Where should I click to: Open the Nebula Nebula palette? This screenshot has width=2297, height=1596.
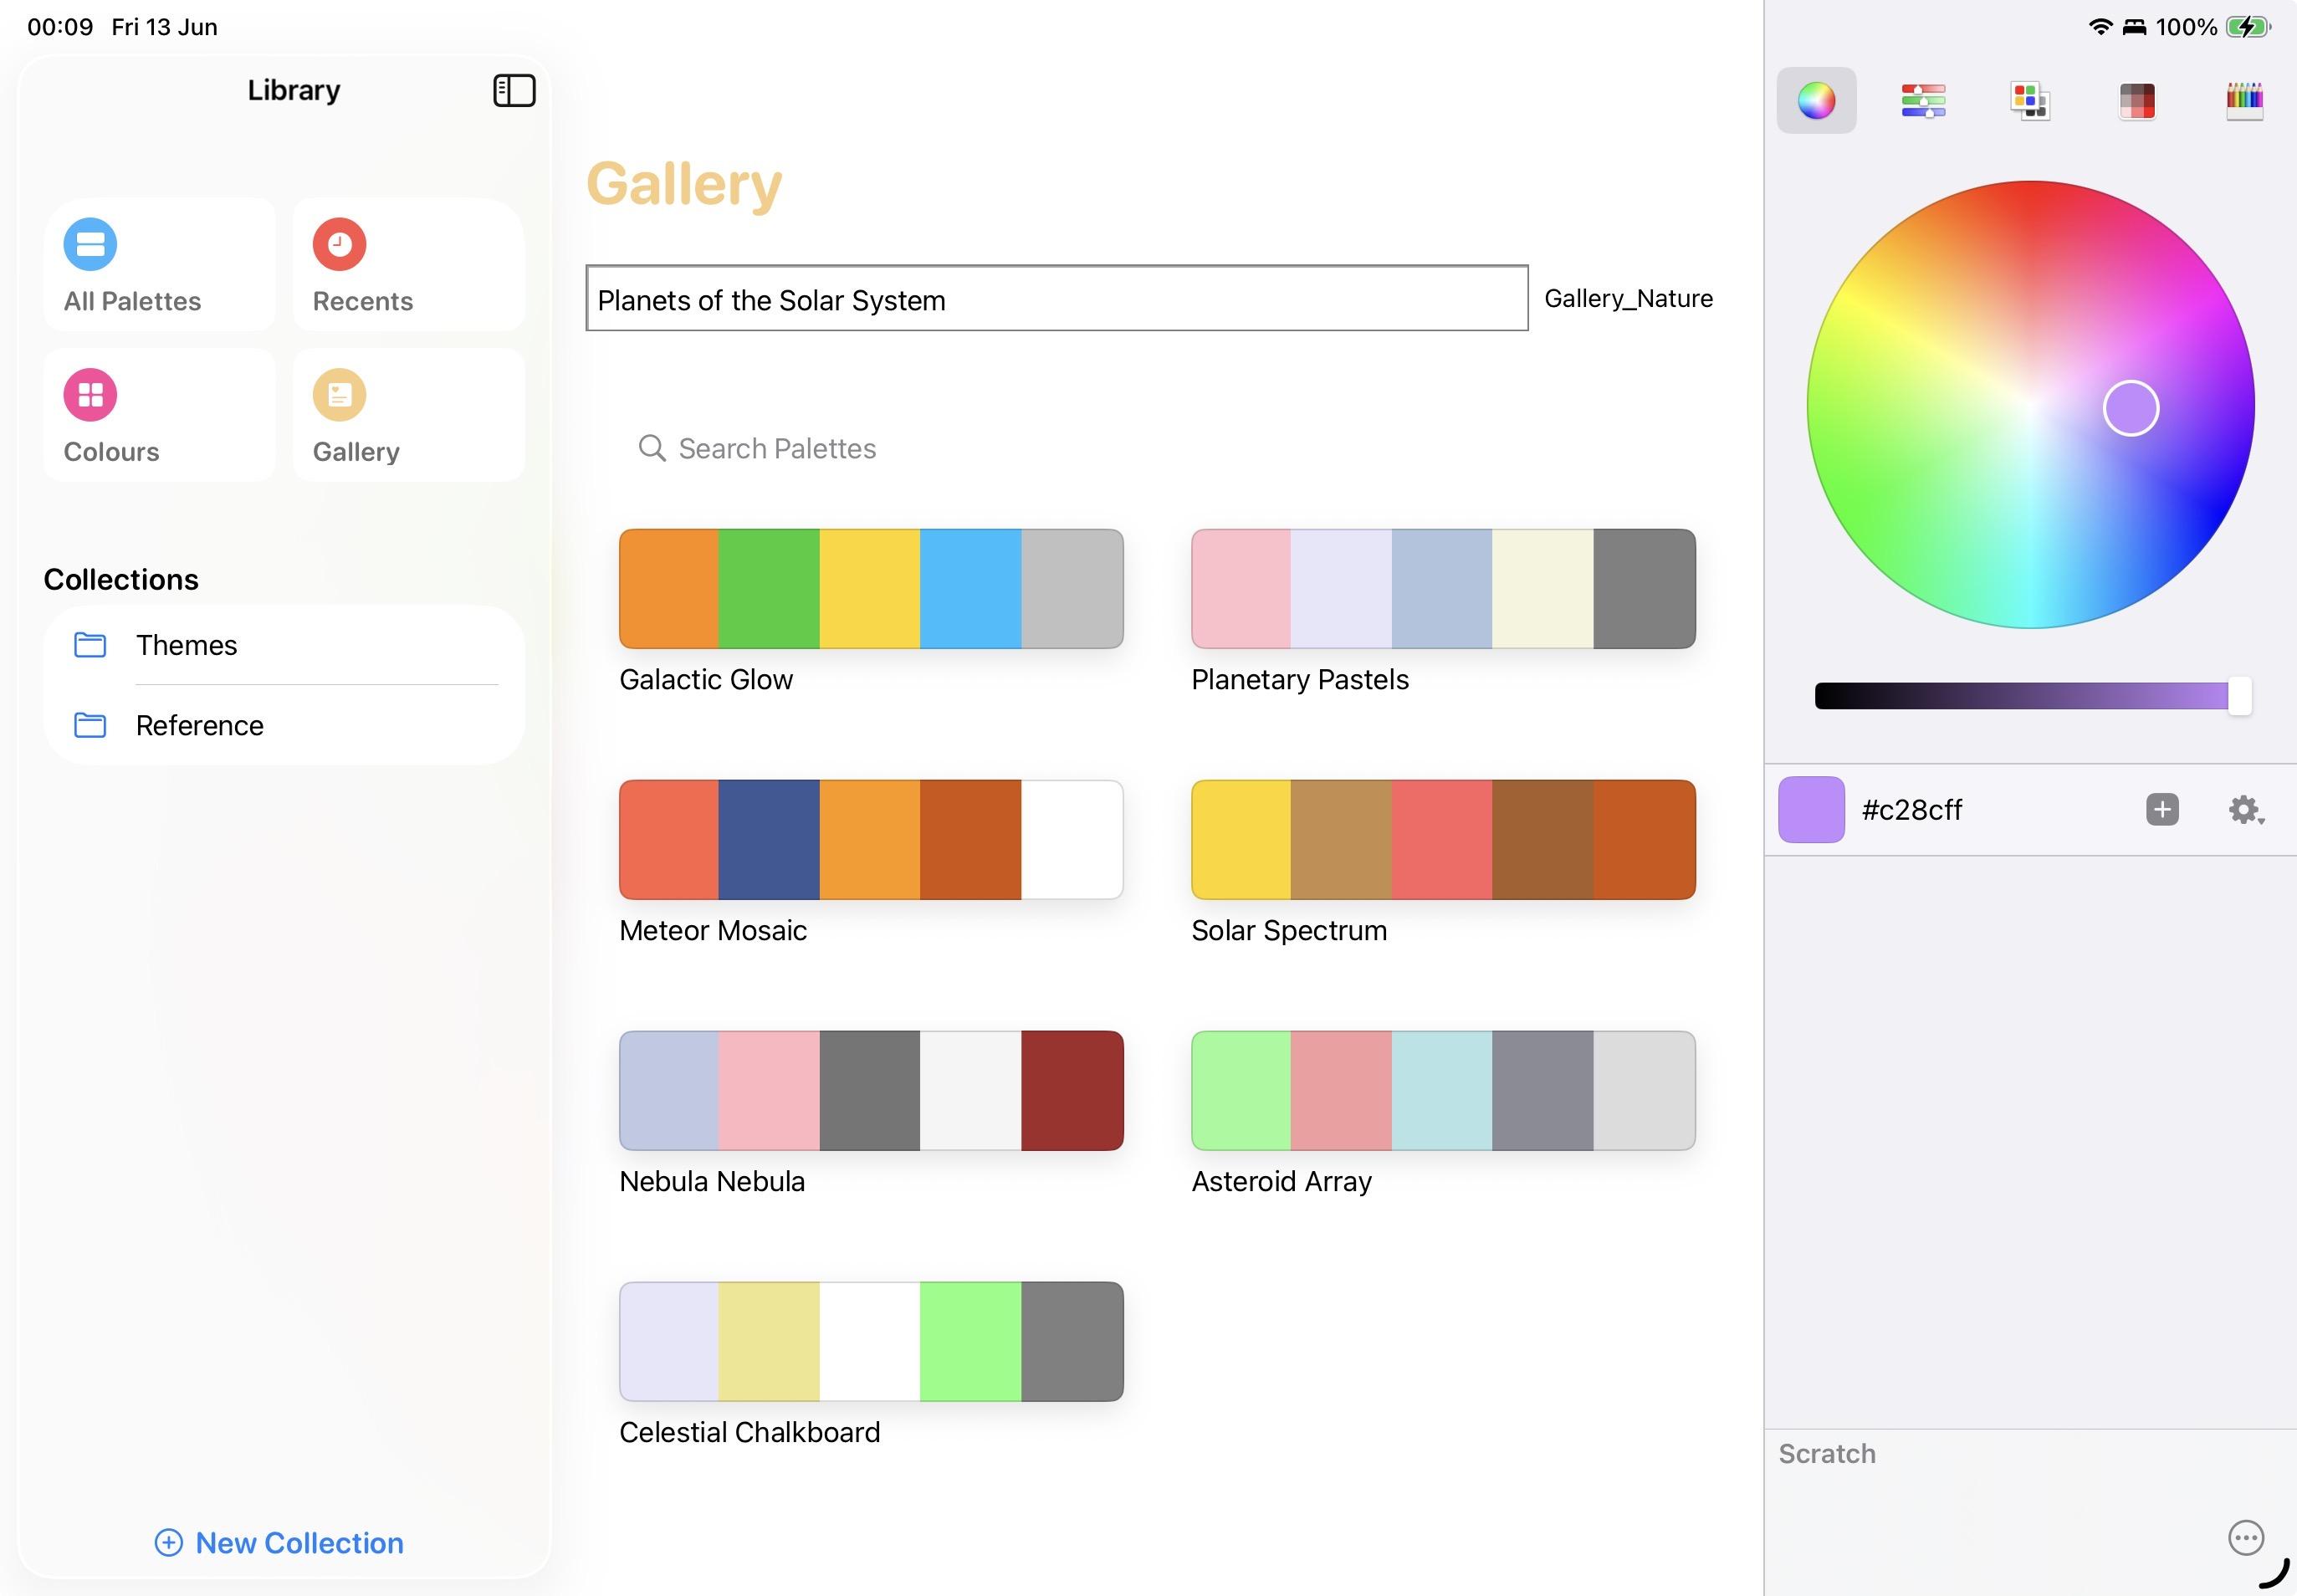point(871,1091)
